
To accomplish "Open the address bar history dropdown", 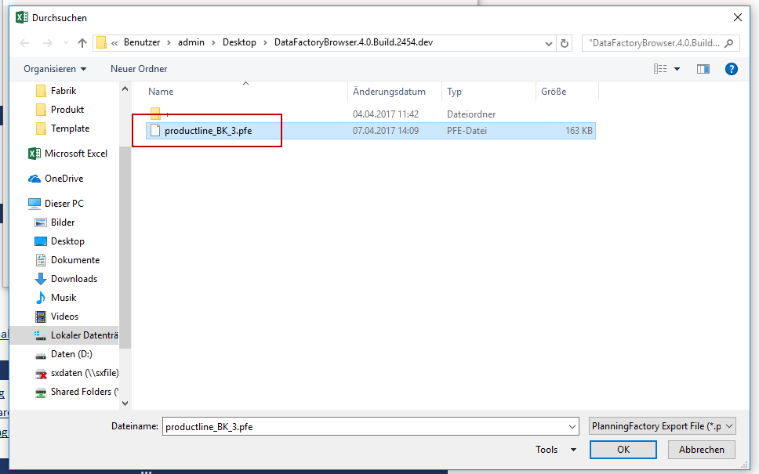I will 547,42.
